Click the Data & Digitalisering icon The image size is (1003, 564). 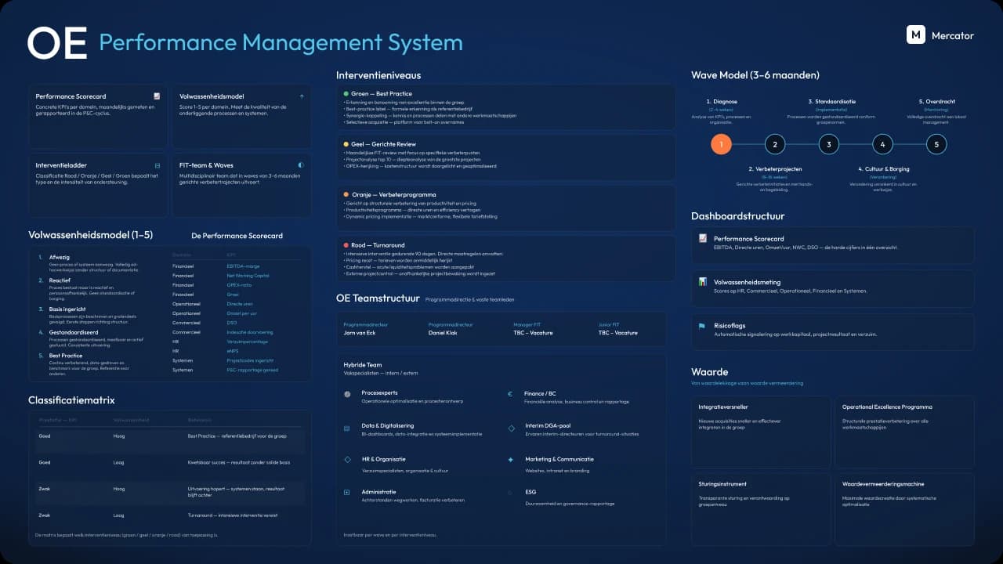(347, 427)
